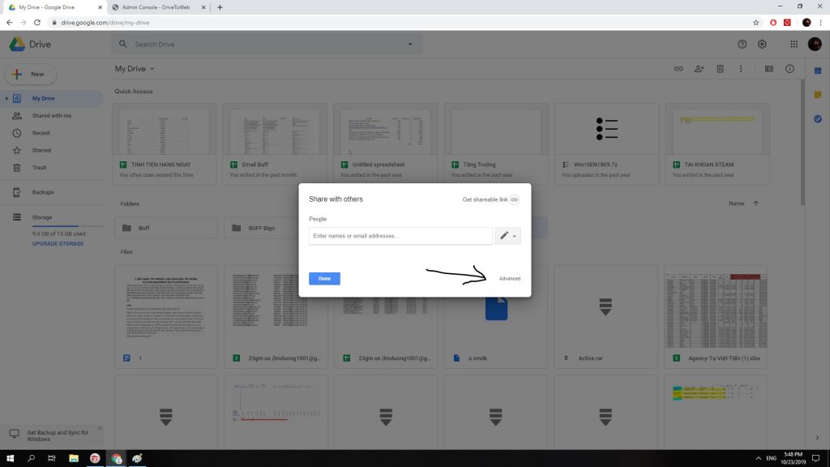
Task: Click the Remove trash toolbar icon
Action: click(x=720, y=69)
